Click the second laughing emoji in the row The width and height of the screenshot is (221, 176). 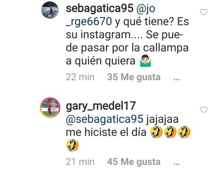(171, 132)
